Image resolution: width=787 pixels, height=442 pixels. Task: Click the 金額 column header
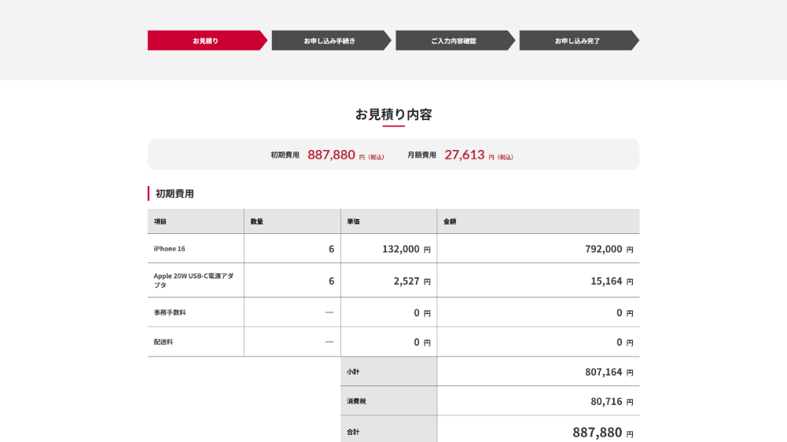[450, 222]
